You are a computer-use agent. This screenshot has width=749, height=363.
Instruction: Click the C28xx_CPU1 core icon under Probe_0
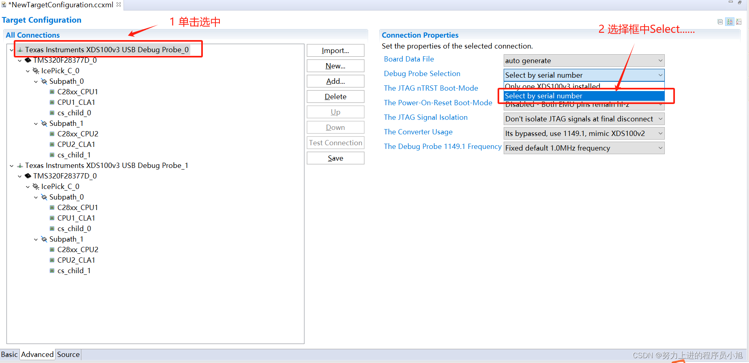52,92
